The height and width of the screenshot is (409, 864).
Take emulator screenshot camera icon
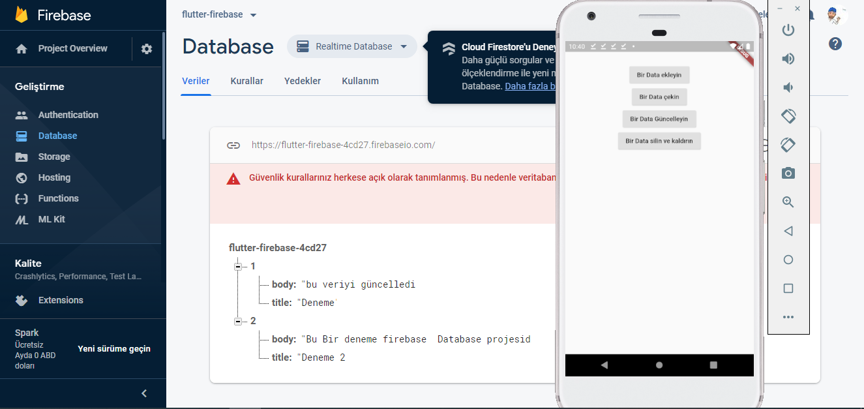[788, 174]
